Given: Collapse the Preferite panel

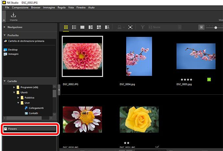Looking at the screenshot, I should [x=5, y=35].
